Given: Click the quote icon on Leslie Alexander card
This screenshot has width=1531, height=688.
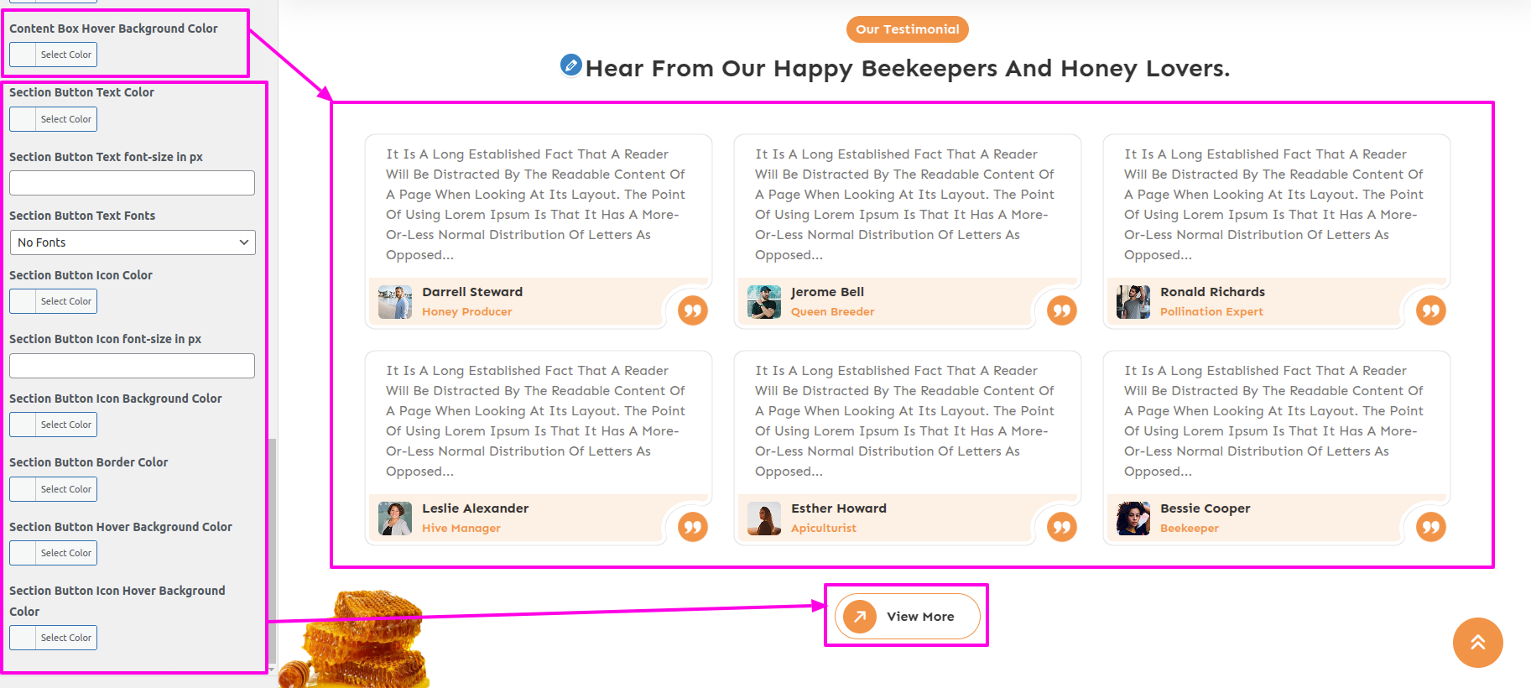Looking at the screenshot, I should tap(693, 527).
